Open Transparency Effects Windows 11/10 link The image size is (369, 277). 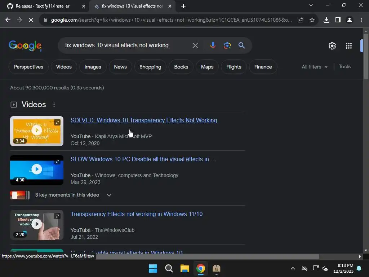click(x=137, y=214)
